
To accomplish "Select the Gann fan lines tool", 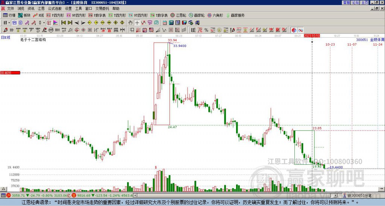I will tap(138, 30).
